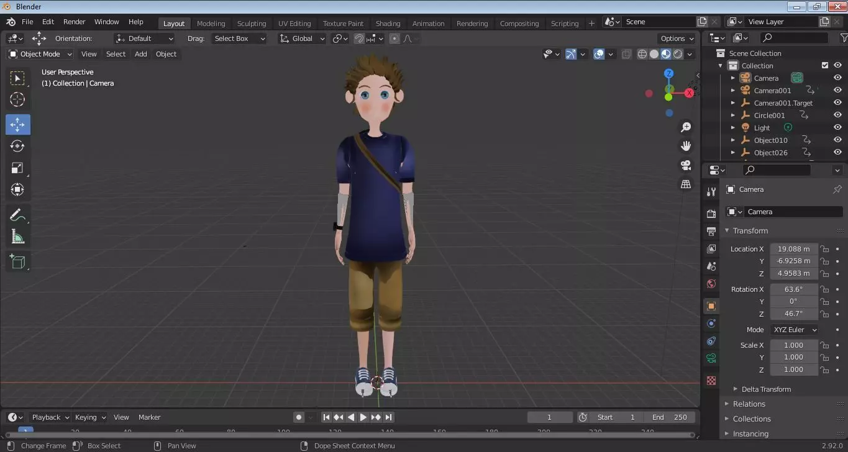The image size is (848, 452).
Task: Toggle X-ray view button
Action: click(x=626, y=54)
